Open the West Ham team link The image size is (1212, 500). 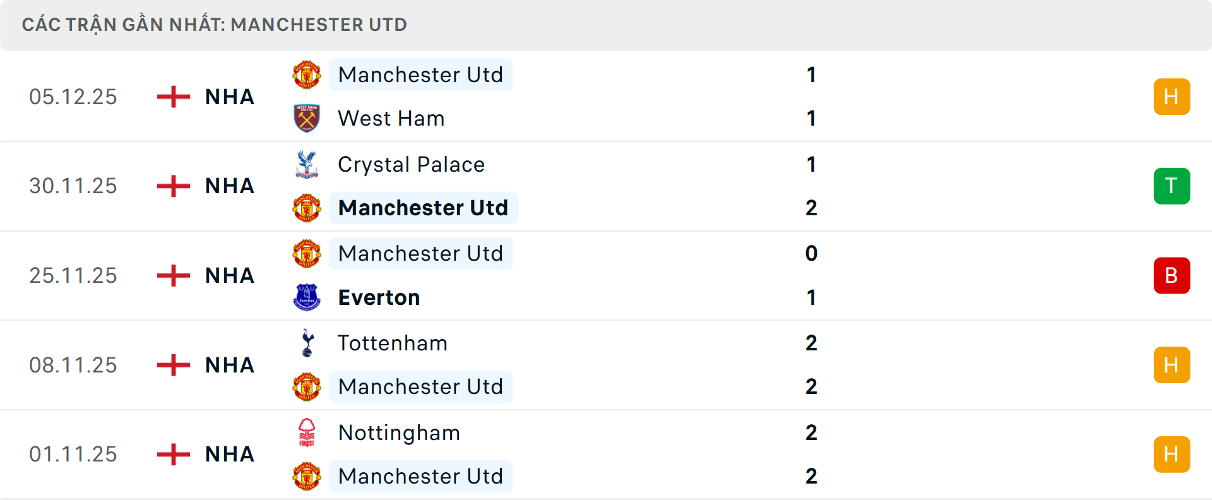tap(391, 119)
